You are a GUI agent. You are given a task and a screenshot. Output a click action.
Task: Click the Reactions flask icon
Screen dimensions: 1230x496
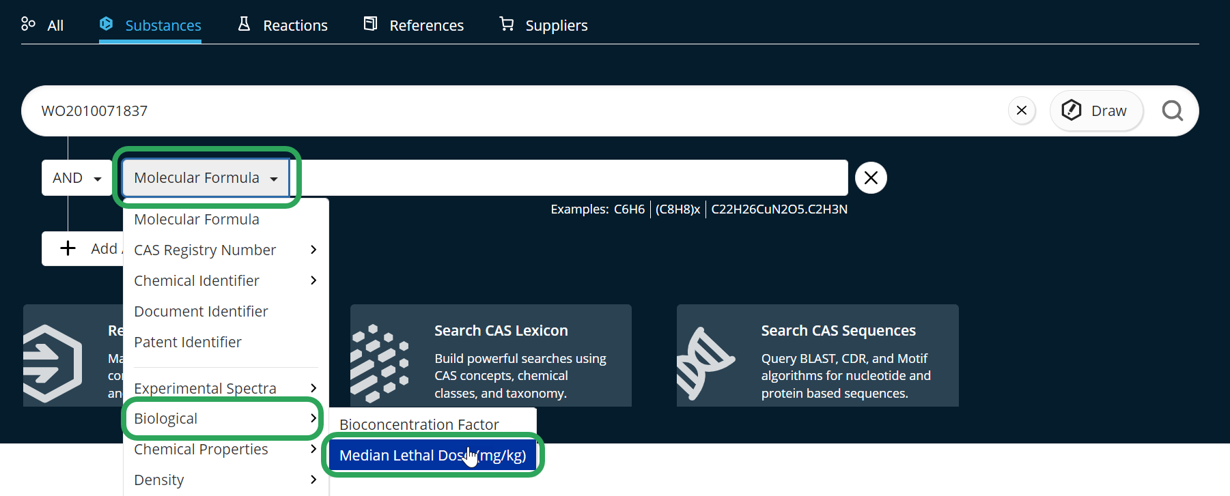pos(244,24)
